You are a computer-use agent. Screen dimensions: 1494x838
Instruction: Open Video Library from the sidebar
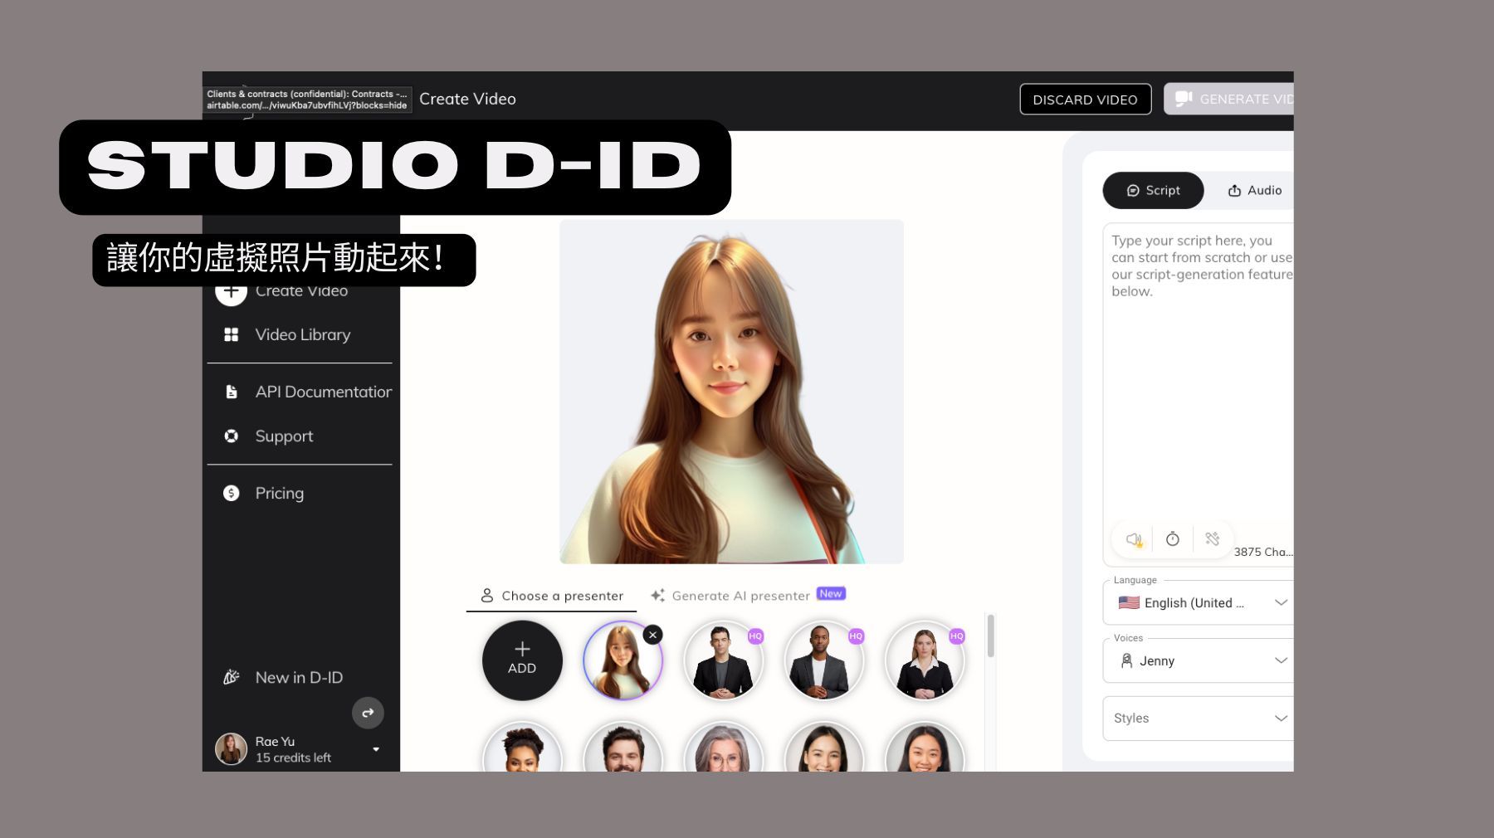pos(302,334)
